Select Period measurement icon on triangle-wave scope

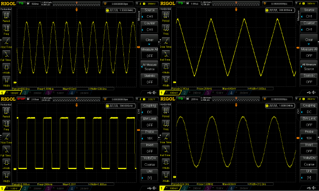166,15
